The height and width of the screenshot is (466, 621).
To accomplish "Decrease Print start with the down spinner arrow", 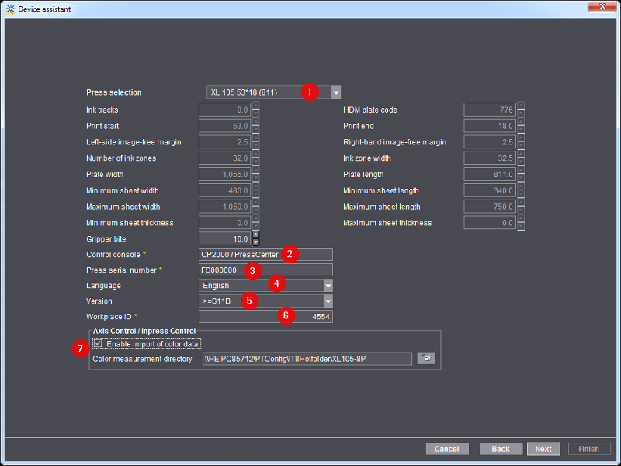I will [255, 128].
